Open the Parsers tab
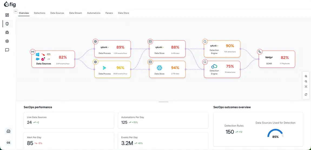This screenshot has width=311, height=150. [109, 13]
